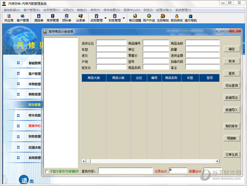Image resolution: width=247 pixels, height=186 pixels.
Task: Open the 采购管理 toolbar icon
Action: pos(96,18)
